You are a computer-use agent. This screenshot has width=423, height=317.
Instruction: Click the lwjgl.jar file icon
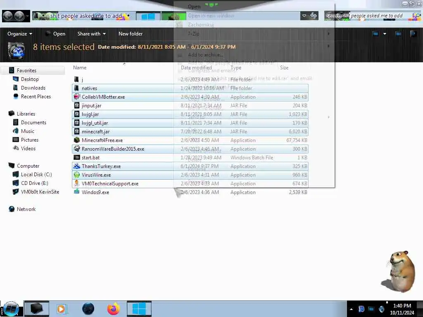coord(76,114)
